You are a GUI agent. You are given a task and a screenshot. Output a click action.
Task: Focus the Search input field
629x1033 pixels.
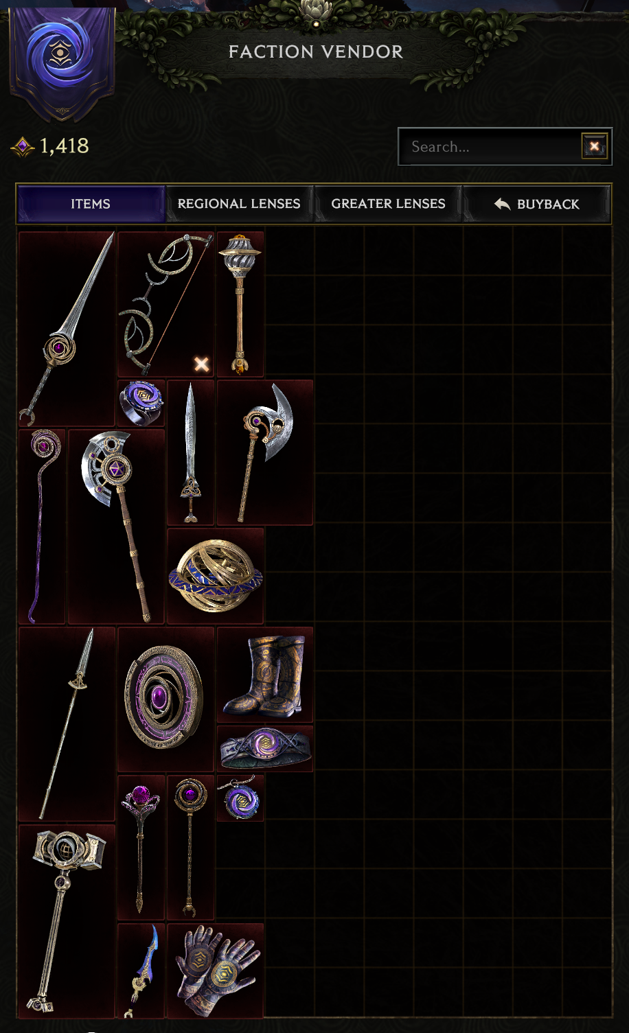tap(490, 146)
